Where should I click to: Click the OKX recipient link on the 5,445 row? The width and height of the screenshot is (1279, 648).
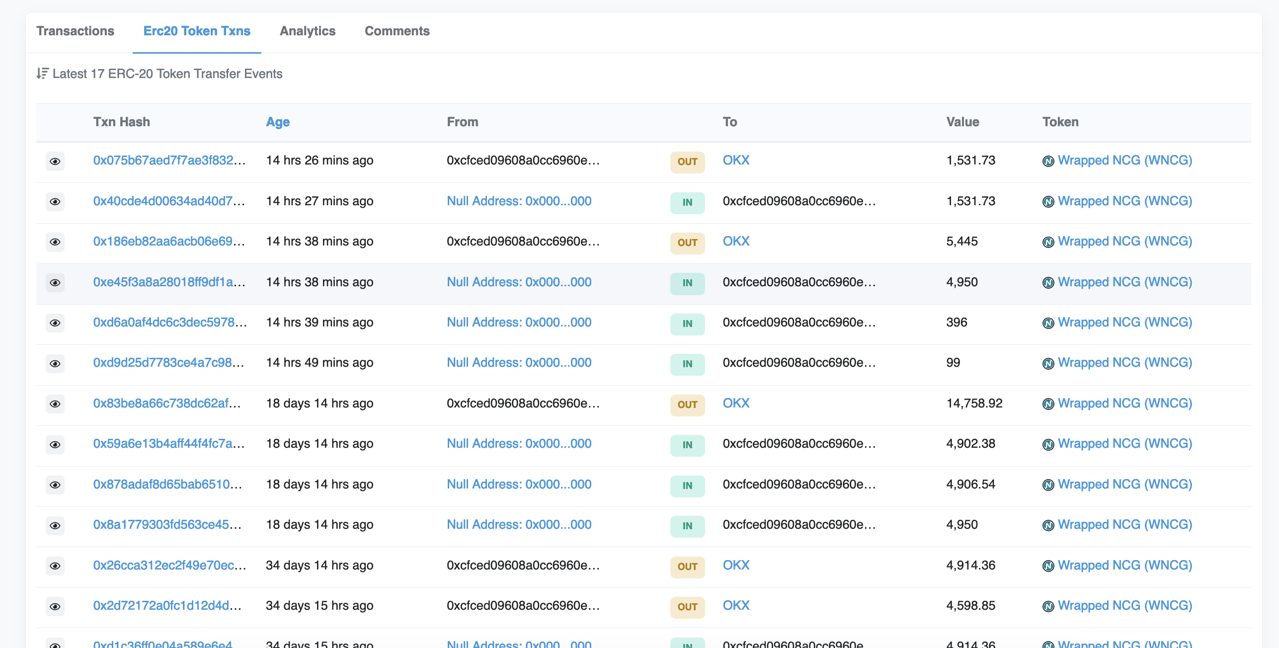(736, 241)
